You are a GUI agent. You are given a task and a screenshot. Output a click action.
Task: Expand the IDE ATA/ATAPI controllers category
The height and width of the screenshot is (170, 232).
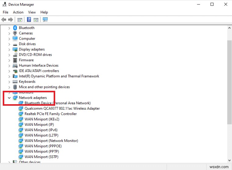[9, 71]
